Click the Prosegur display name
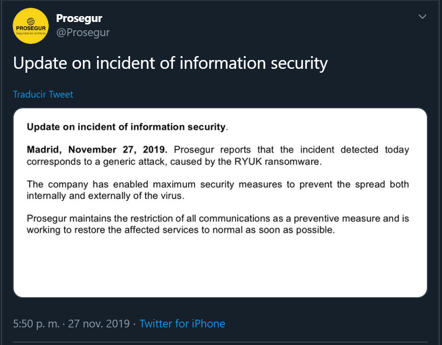This screenshot has height=345, width=442. tap(79, 18)
